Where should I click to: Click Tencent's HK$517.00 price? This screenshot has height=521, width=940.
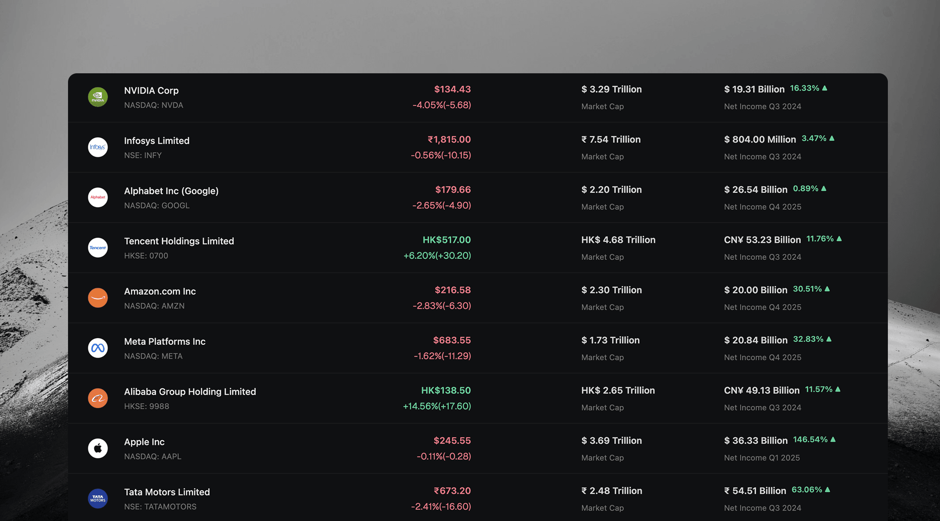(447, 240)
